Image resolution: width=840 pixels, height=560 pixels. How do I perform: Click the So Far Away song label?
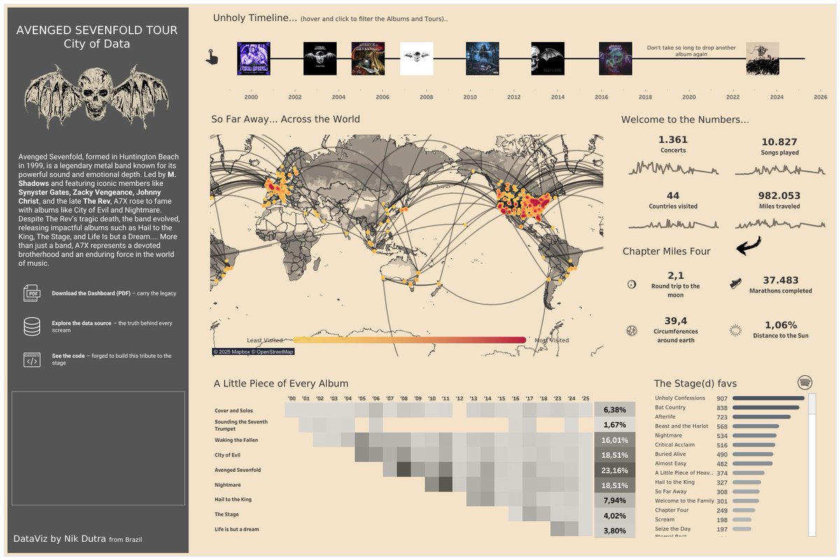[671, 491]
